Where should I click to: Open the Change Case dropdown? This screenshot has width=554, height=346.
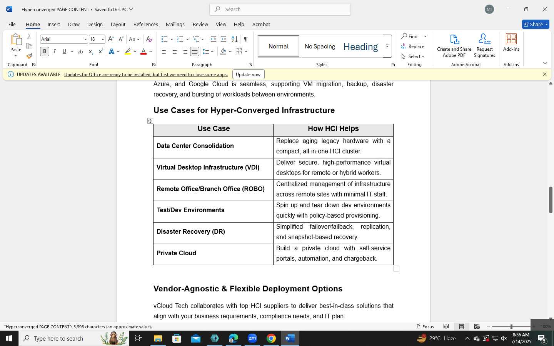(x=134, y=39)
